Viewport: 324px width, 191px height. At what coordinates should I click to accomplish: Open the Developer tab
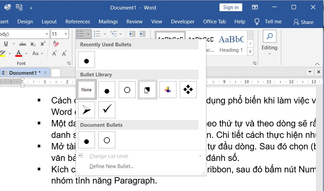183,22
